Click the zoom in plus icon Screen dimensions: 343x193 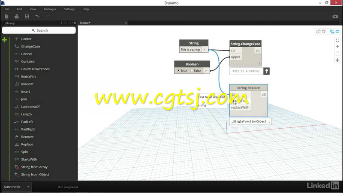click(x=337, y=46)
